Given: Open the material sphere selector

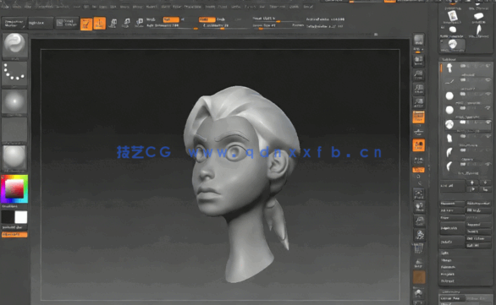Looking at the screenshot, I should point(14,158).
